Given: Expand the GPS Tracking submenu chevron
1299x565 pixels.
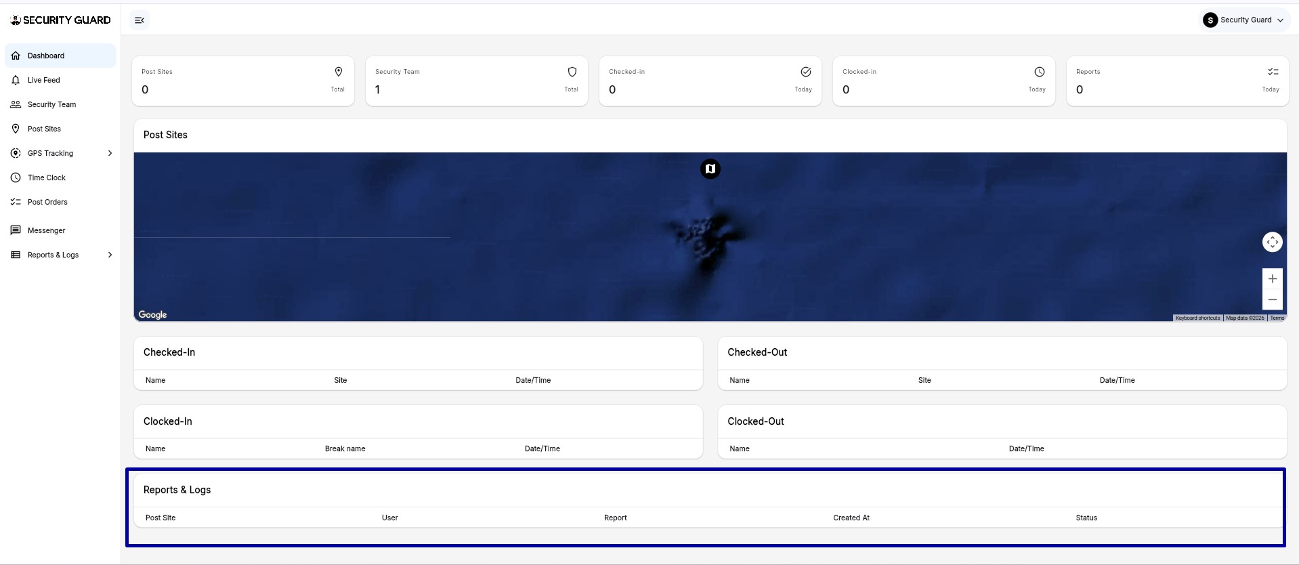Looking at the screenshot, I should coord(110,153).
